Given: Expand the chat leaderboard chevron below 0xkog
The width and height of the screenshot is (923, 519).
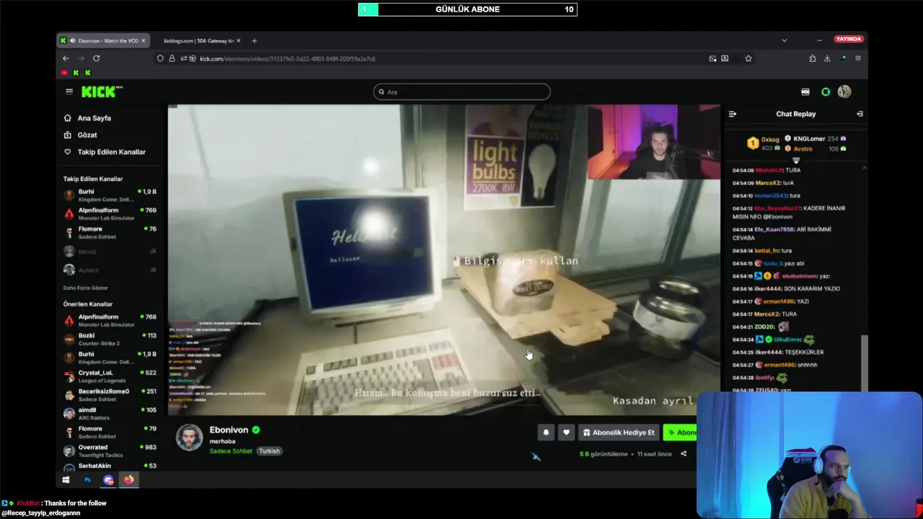Looking at the screenshot, I should [796, 161].
